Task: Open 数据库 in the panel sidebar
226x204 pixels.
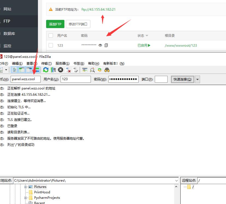Action: (9, 34)
